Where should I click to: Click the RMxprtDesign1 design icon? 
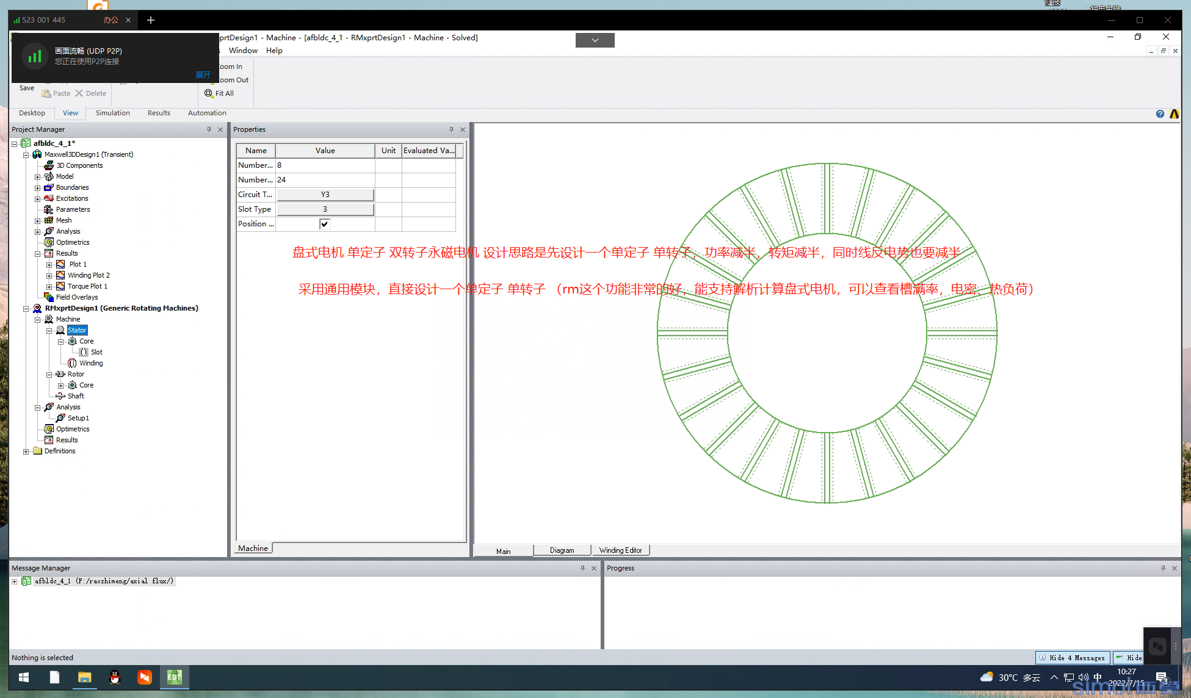click(x=37, y=308)
